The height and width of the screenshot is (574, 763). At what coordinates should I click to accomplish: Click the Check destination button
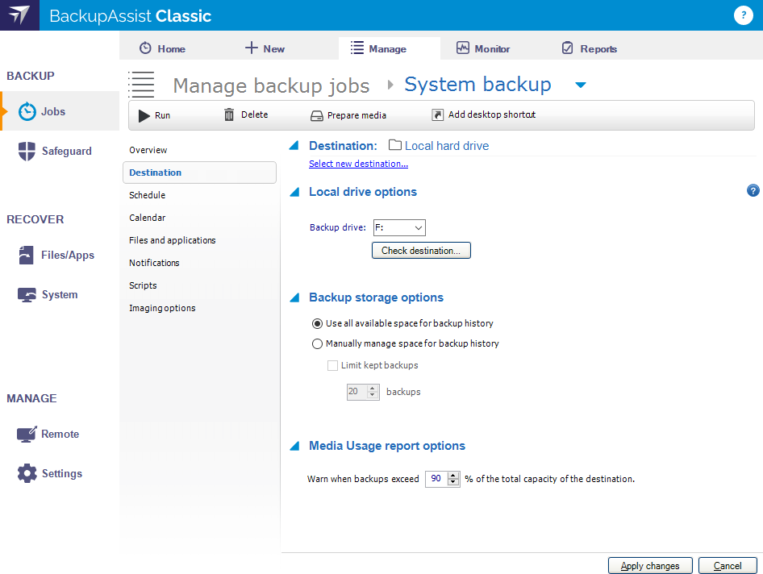(421, 251)
